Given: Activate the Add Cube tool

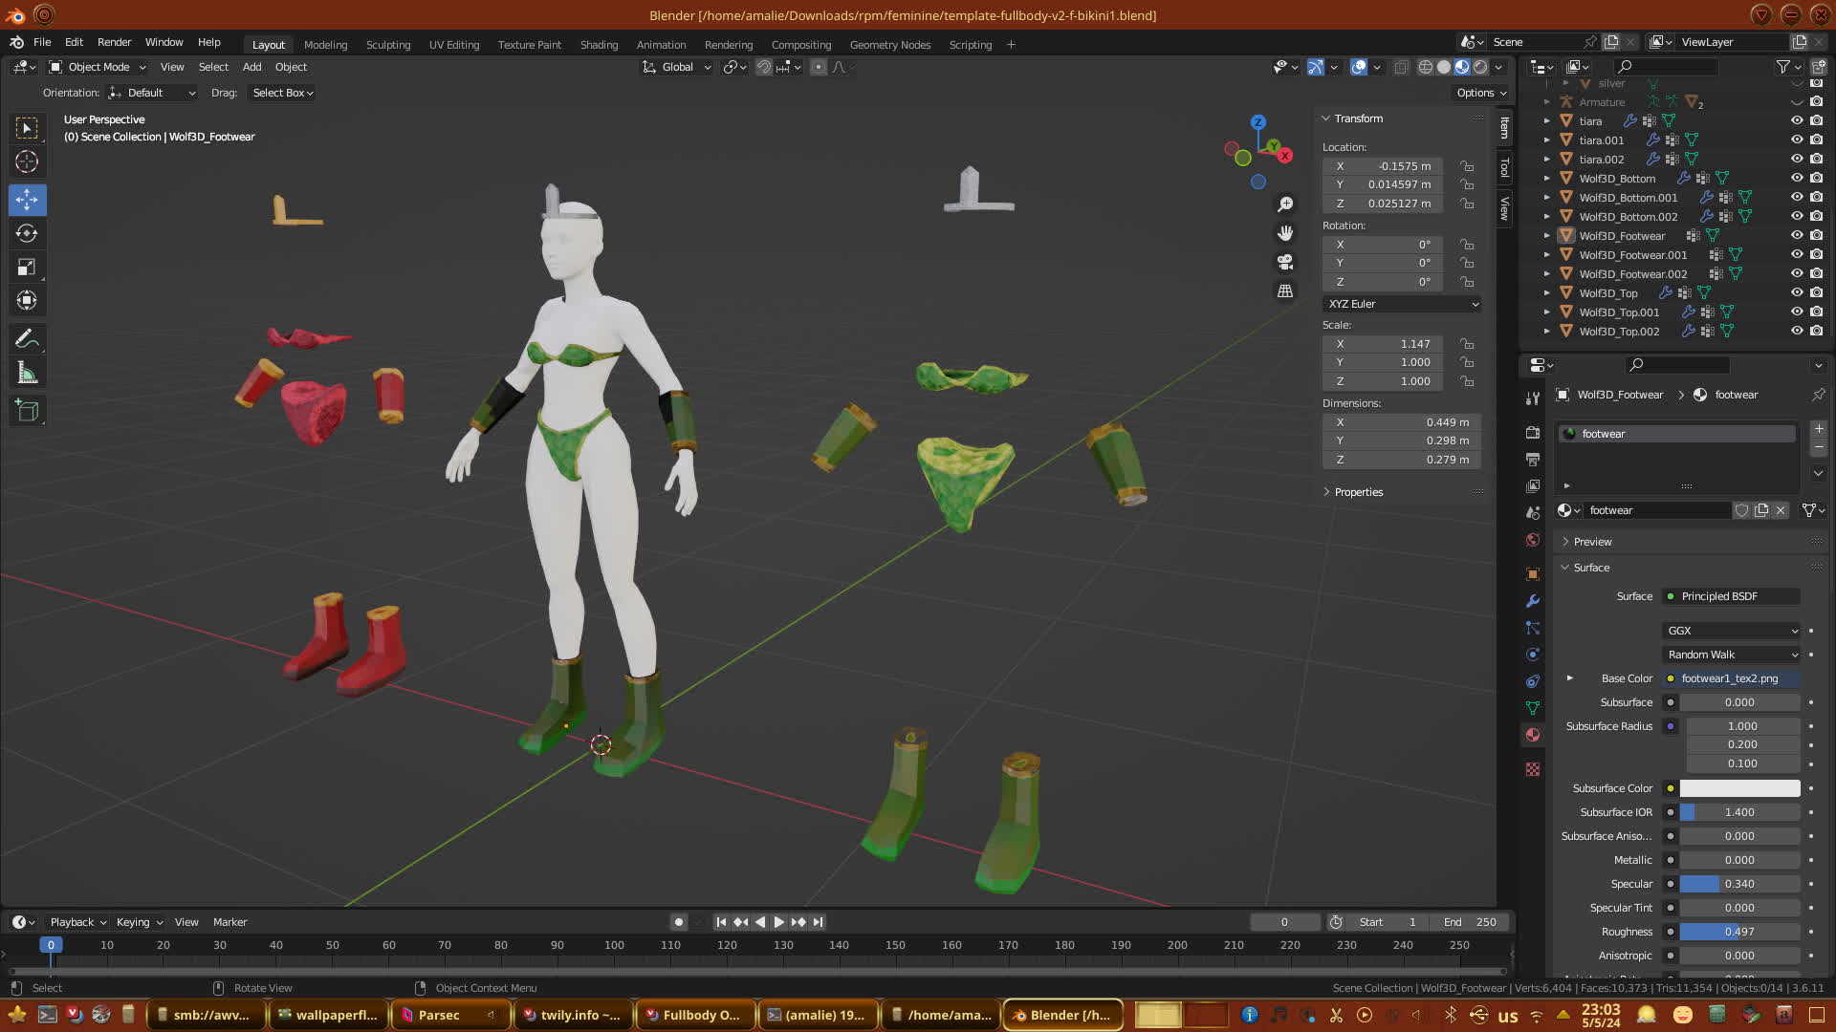Looking at the screenshot, I should point(27,411).
